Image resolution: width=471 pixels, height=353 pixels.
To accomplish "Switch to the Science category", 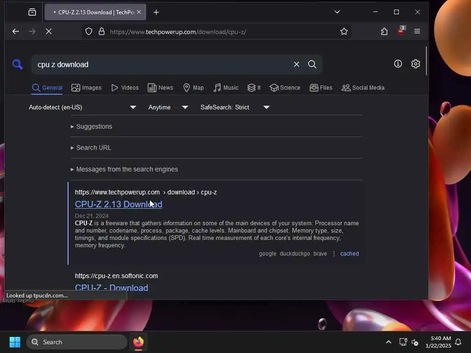I will pyautogui.click(x=285, y=88).
